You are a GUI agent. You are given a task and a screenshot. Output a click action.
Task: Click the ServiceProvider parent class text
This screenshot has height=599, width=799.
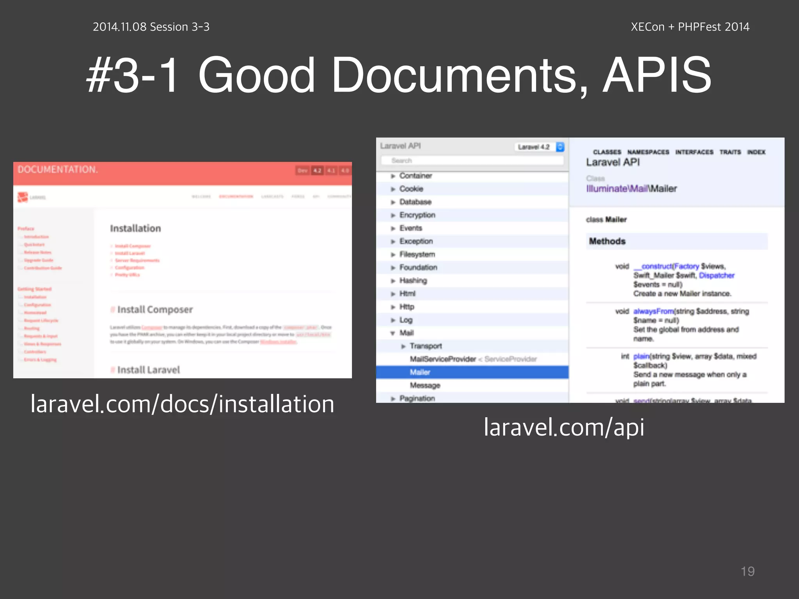click(x=511, y=359)
